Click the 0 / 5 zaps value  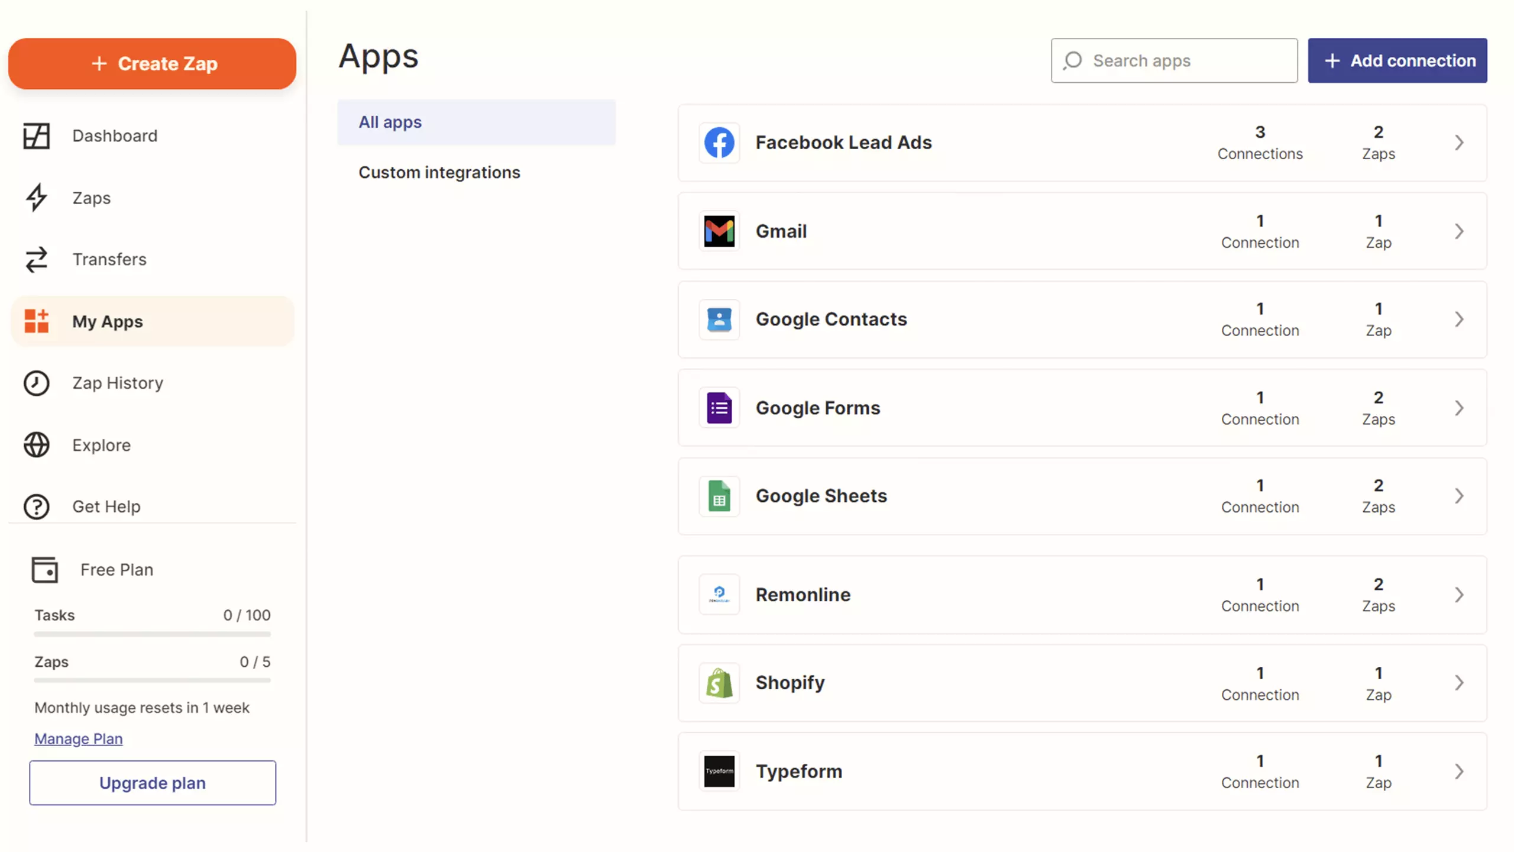pos(255,661)
